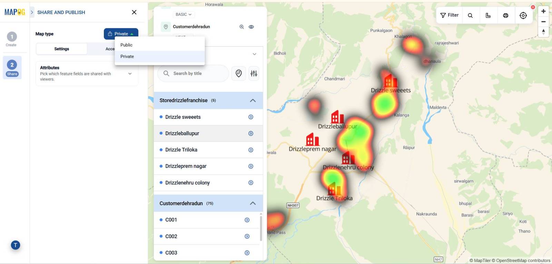The image size is (552, 264).
Task: Print the map
Action: pyautogui.click(x=506, y=15)
